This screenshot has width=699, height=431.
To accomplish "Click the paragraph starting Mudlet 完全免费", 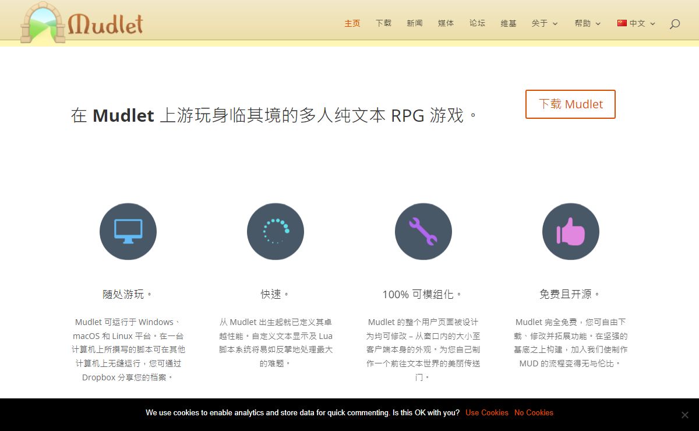I will coord(571,342).
